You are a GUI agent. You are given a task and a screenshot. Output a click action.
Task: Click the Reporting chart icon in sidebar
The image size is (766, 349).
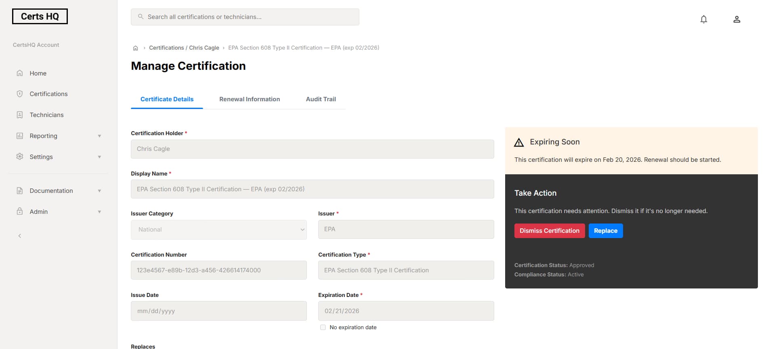pyautogui.click(x=19, y=136)
